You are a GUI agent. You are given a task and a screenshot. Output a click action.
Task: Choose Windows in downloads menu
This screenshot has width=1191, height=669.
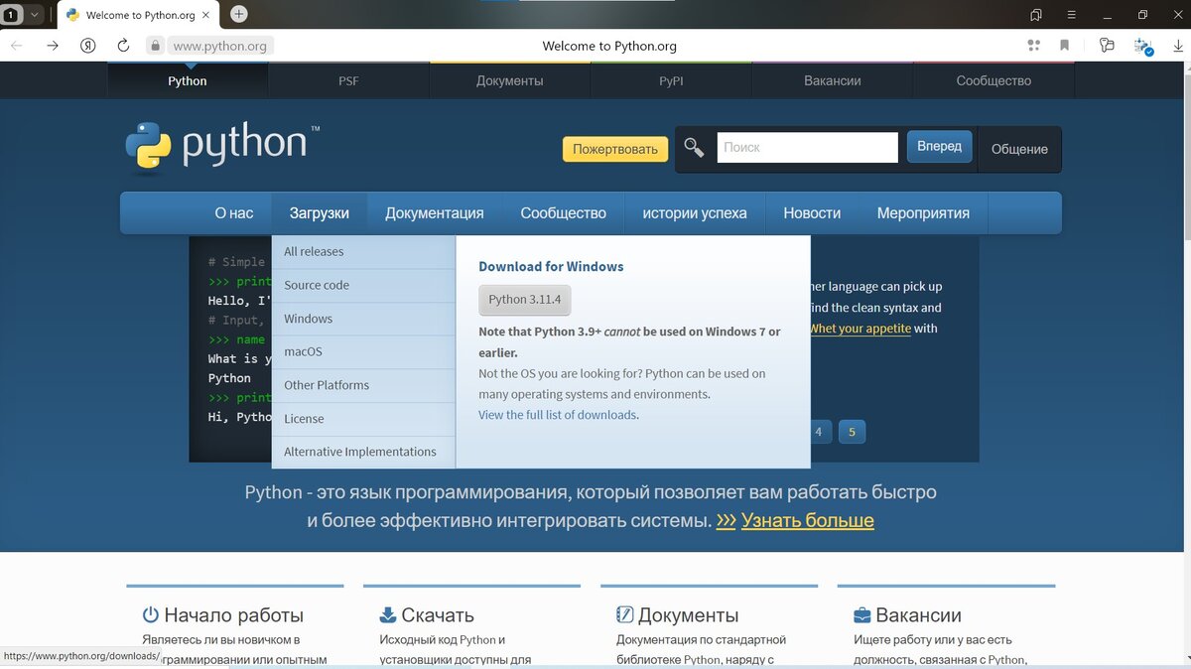[363, 319]
